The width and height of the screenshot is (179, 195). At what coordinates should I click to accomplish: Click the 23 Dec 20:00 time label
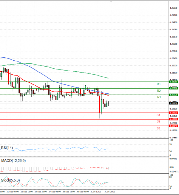pos(41,192)
